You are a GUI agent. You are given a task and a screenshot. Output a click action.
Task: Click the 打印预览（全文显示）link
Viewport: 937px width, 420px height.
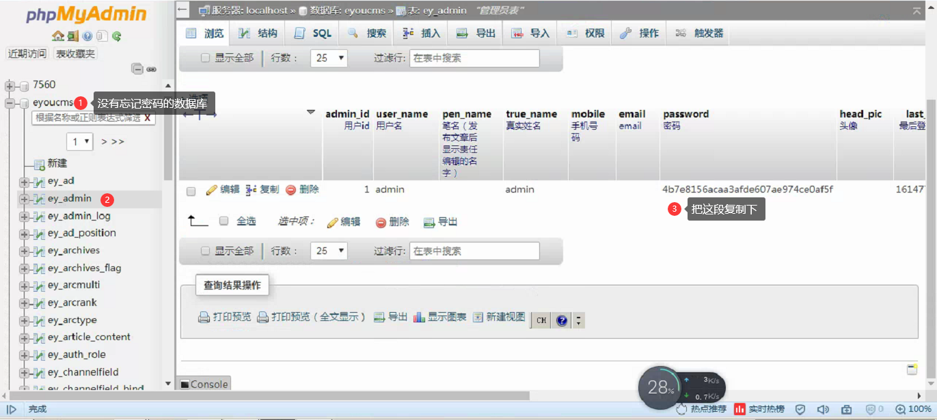[x=311, y=317]
